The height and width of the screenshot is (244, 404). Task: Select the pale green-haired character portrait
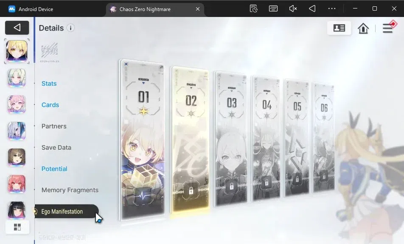point(17,78)
